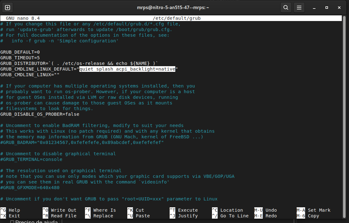
Task: Select the ^F Where Is shortcut
Action: [x=100, y=210]
